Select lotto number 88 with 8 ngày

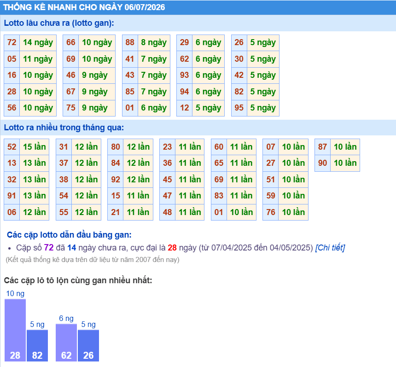pyautogui.click(x=130, y=42)
